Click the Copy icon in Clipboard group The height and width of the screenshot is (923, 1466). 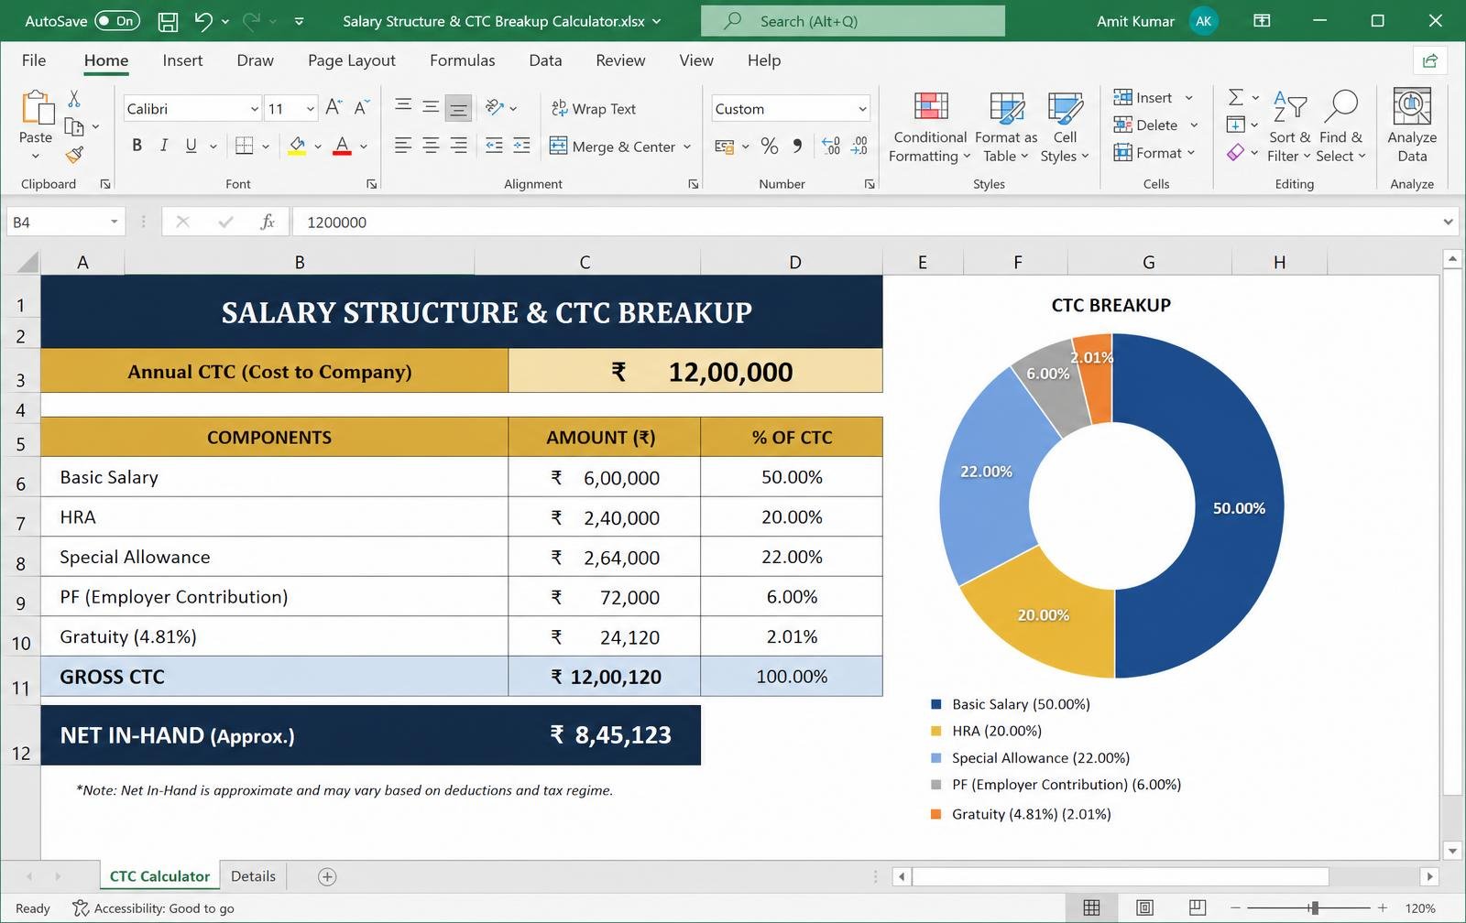tap(74, 126)
